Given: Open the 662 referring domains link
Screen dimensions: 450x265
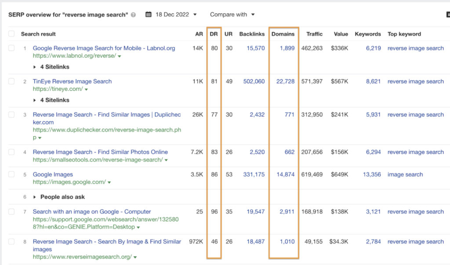Looking at the screenshot, I should pos(290,152).
